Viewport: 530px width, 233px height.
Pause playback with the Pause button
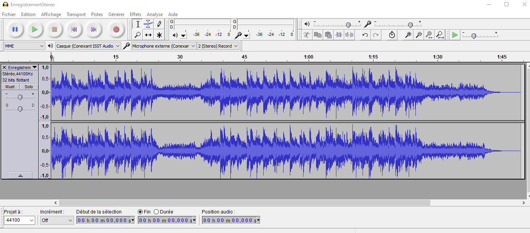(x=15, y=29)
